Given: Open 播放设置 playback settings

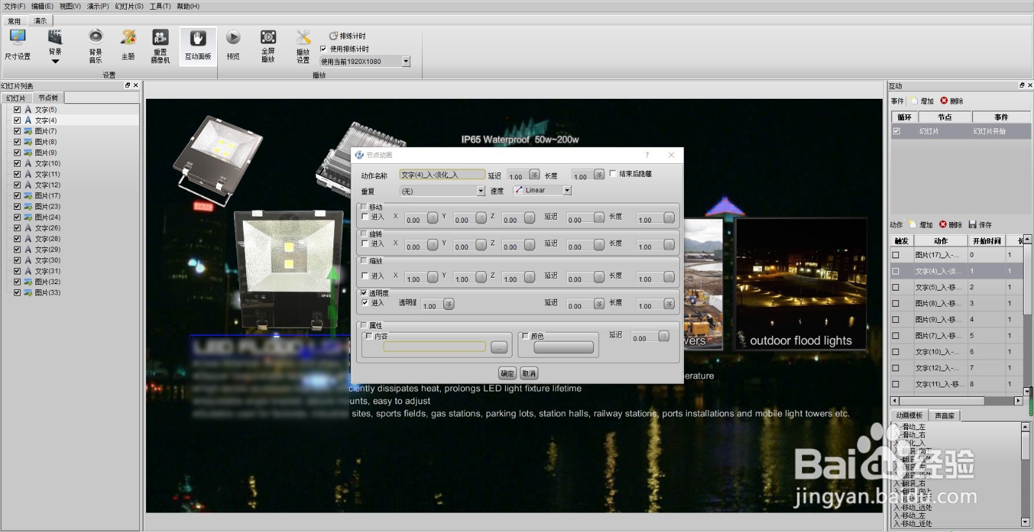Looking at the screenshot, I should [x=303, y=46].
